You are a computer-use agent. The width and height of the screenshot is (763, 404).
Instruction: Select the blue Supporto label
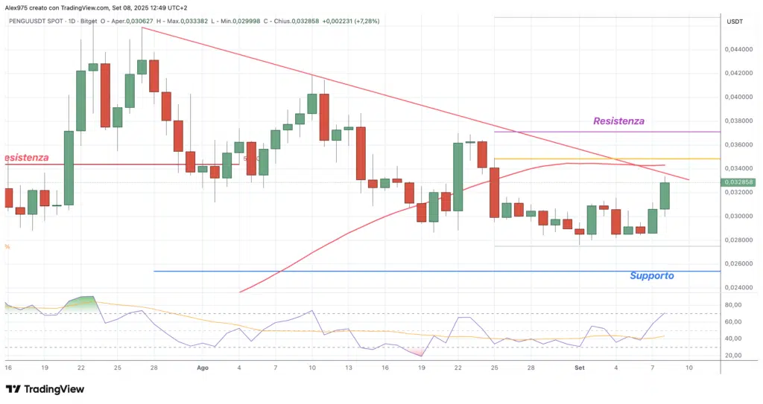tap(651, 275)
